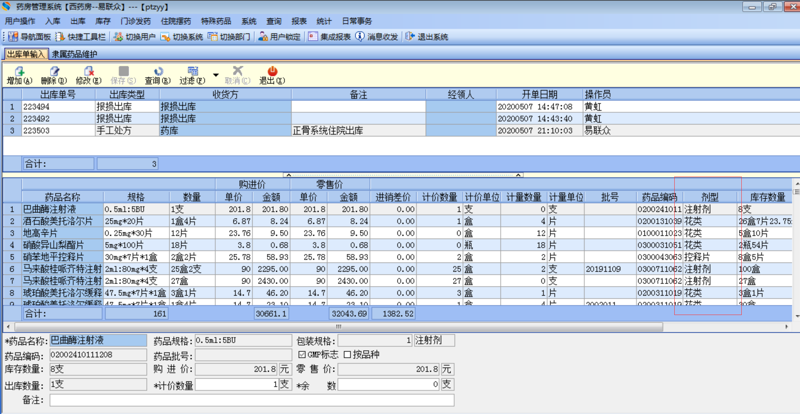The height and width of the screenshot is (414, 800).
Task: Click the 计价数量 input field
Action: tap(237, 385)
